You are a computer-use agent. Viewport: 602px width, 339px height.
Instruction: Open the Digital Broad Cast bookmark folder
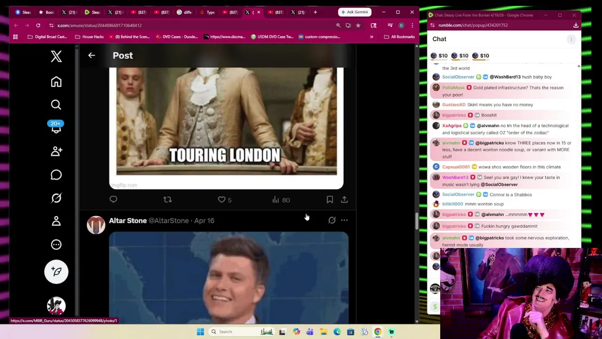(x=48, y=37)
